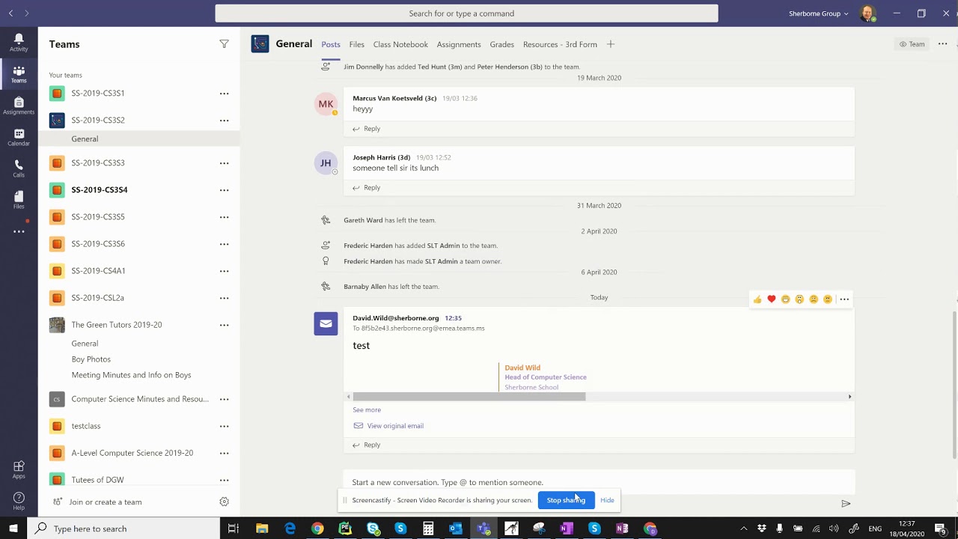Open Outlook from the taskbar
This screenshot has height=539, width=958.
tap(456, 529)
